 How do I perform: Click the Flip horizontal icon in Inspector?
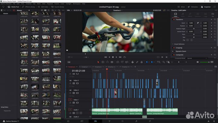(188, 40)
